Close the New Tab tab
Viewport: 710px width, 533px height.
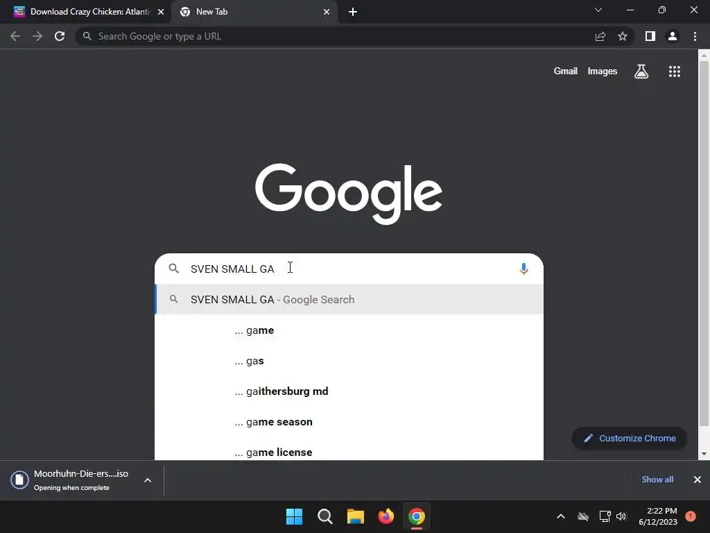click(x=327, y=12)
